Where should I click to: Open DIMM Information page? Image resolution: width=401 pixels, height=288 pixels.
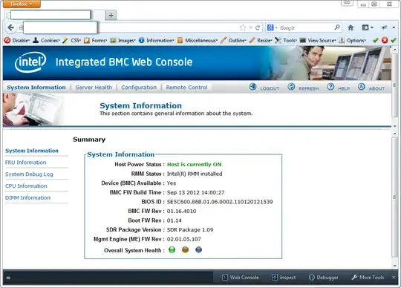[x=27, y=197]
